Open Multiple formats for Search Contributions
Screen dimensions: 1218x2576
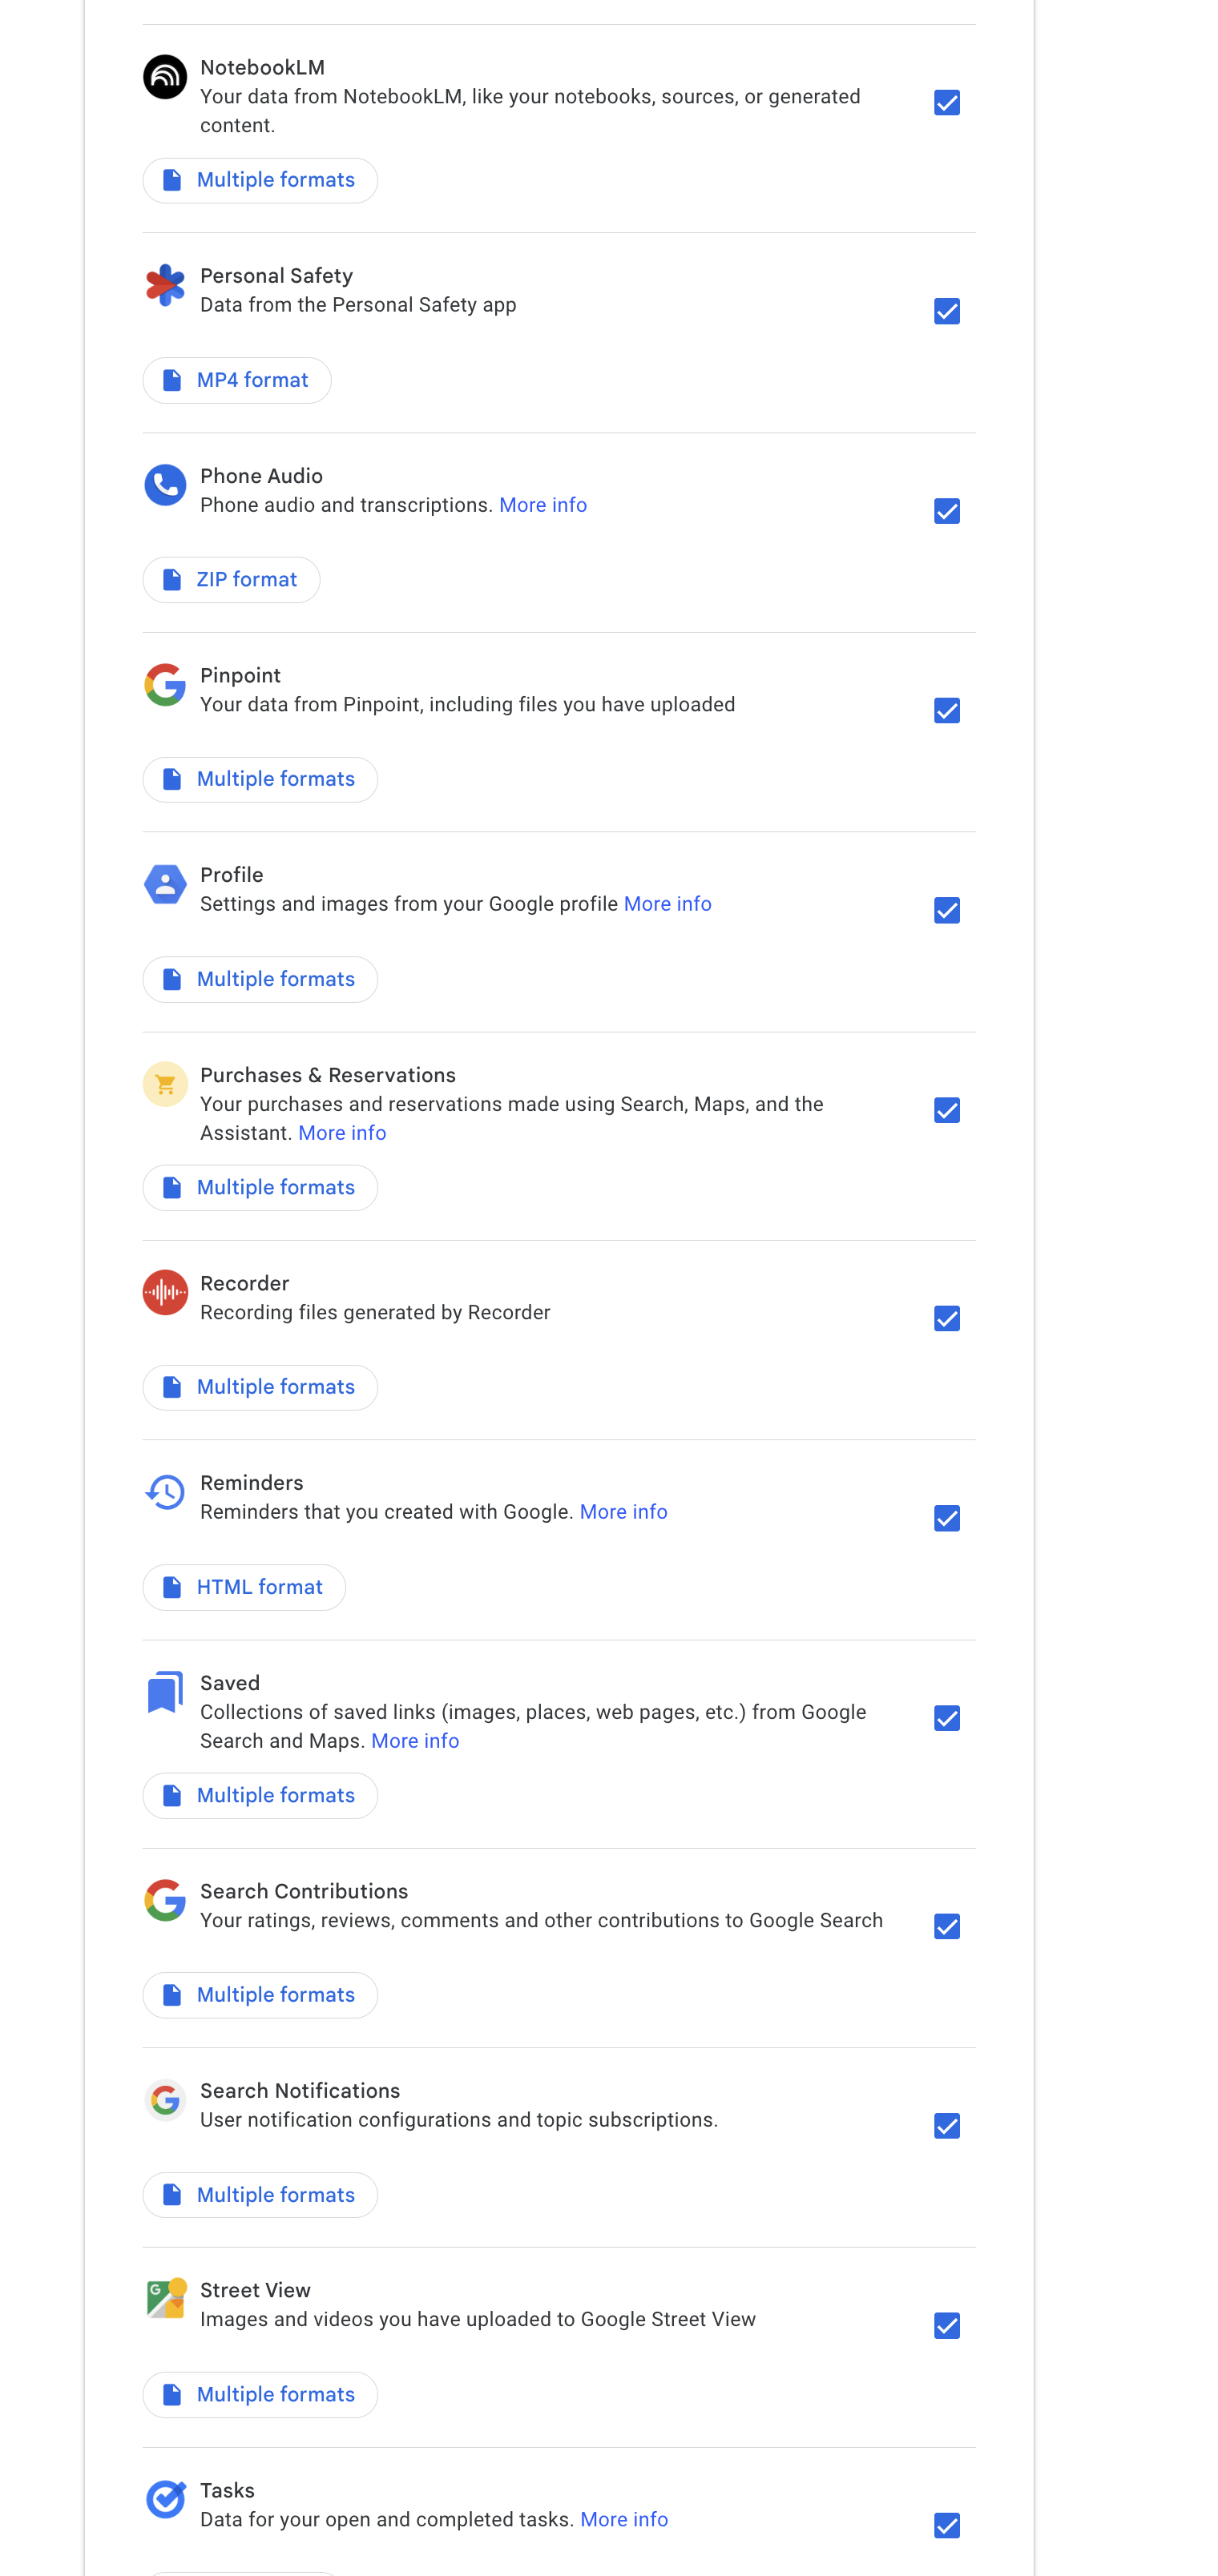[x=260, y=1995]
